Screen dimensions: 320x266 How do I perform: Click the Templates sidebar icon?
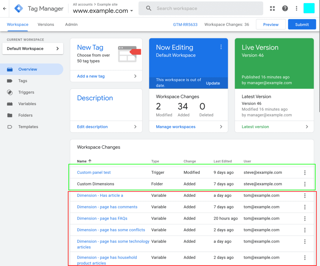tap(10, 127)
